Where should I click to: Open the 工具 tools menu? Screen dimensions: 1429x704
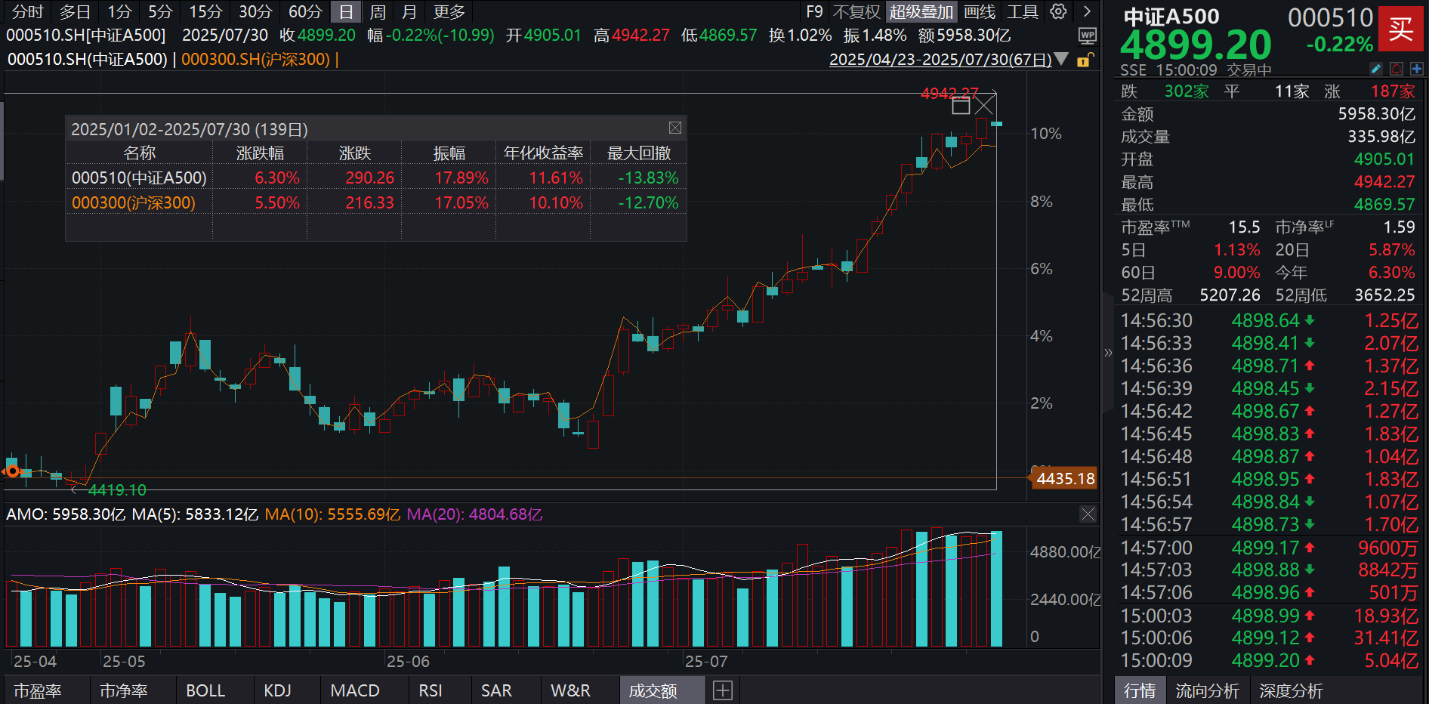(x=1023, y=12)
